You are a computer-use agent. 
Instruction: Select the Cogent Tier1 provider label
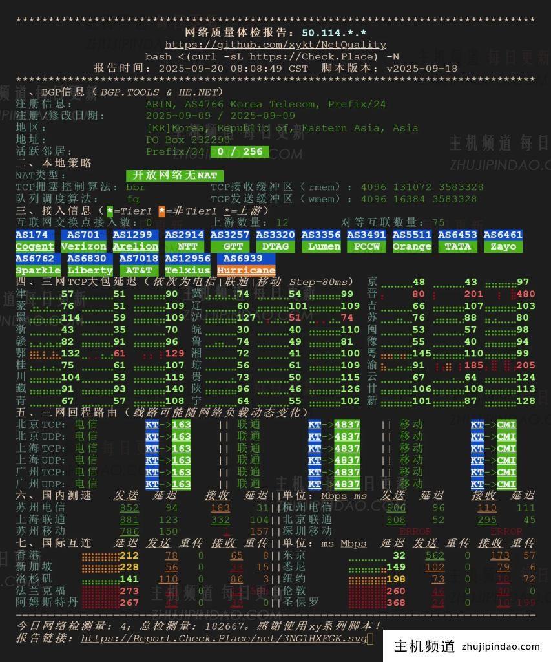pyautogui.click(x=35, y=246)
